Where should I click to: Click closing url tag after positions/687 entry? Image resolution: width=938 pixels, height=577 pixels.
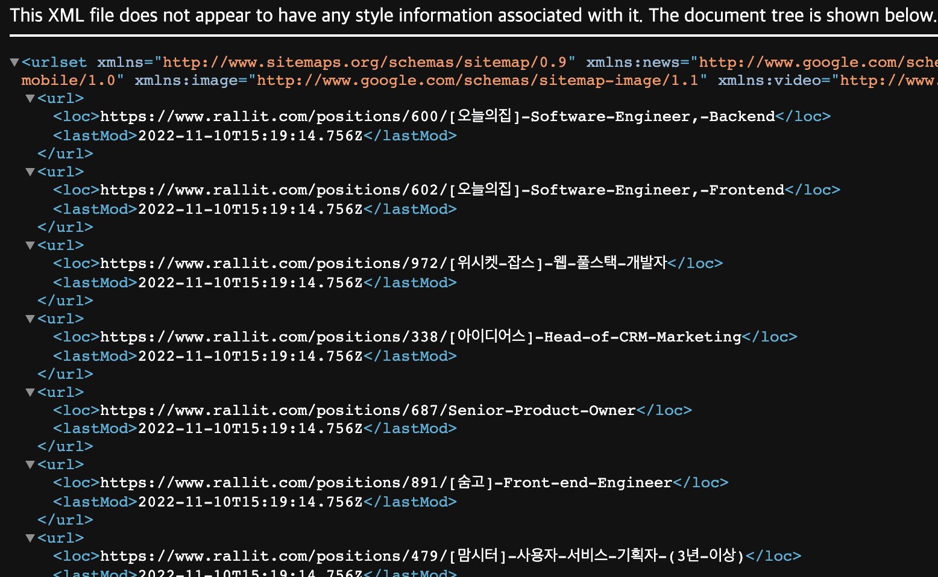click(65, 446)
